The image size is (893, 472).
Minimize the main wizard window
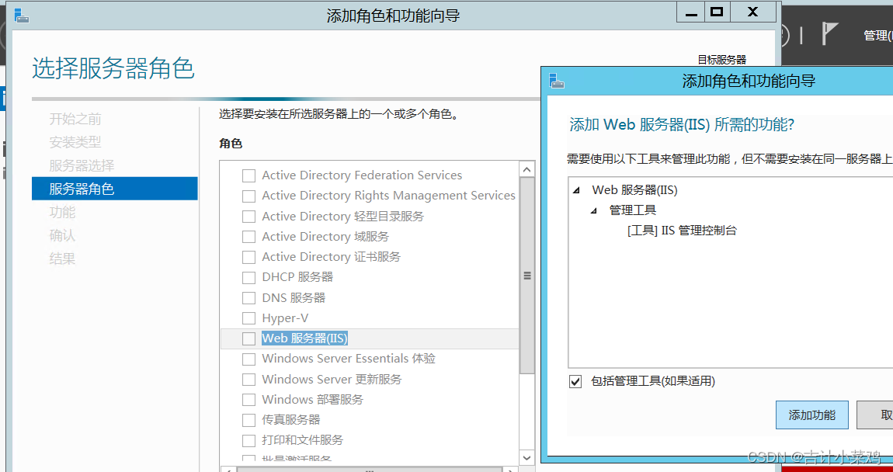[x=691, y=12]
